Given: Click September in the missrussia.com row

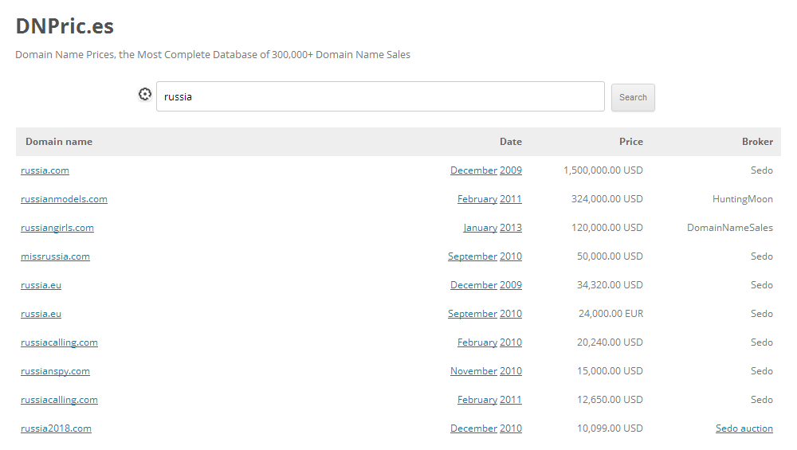Looking at the screenshot, I should pyautogui.click(x=472, y=256).
